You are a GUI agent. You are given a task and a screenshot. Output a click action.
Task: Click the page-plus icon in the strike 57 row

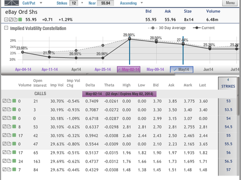pyautogui.click(x=9, y=170)
